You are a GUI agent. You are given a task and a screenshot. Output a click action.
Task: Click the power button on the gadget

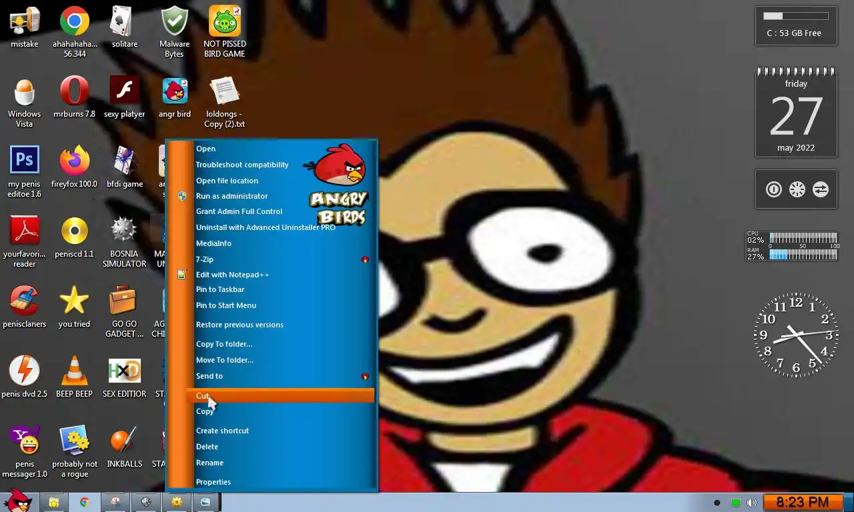[x=773, y=189]
